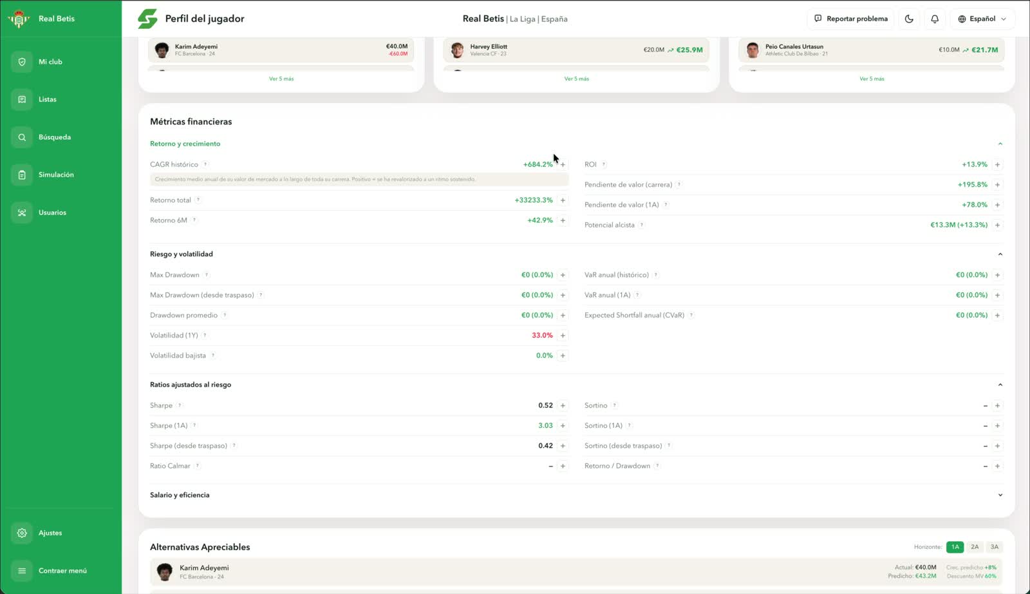The width and height of the screenshot is (1030, 594).
Task: Click the plus icon beside Retorno 6M
Action: click(x=563, y=220)
